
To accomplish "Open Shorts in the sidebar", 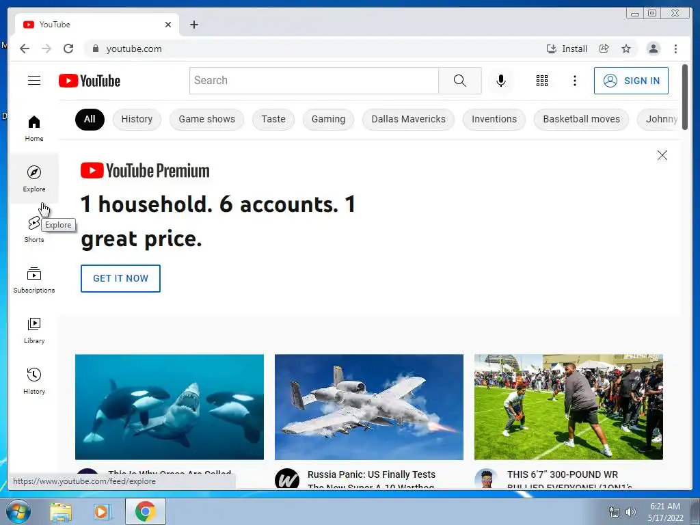I will click(x=34, y=230).
